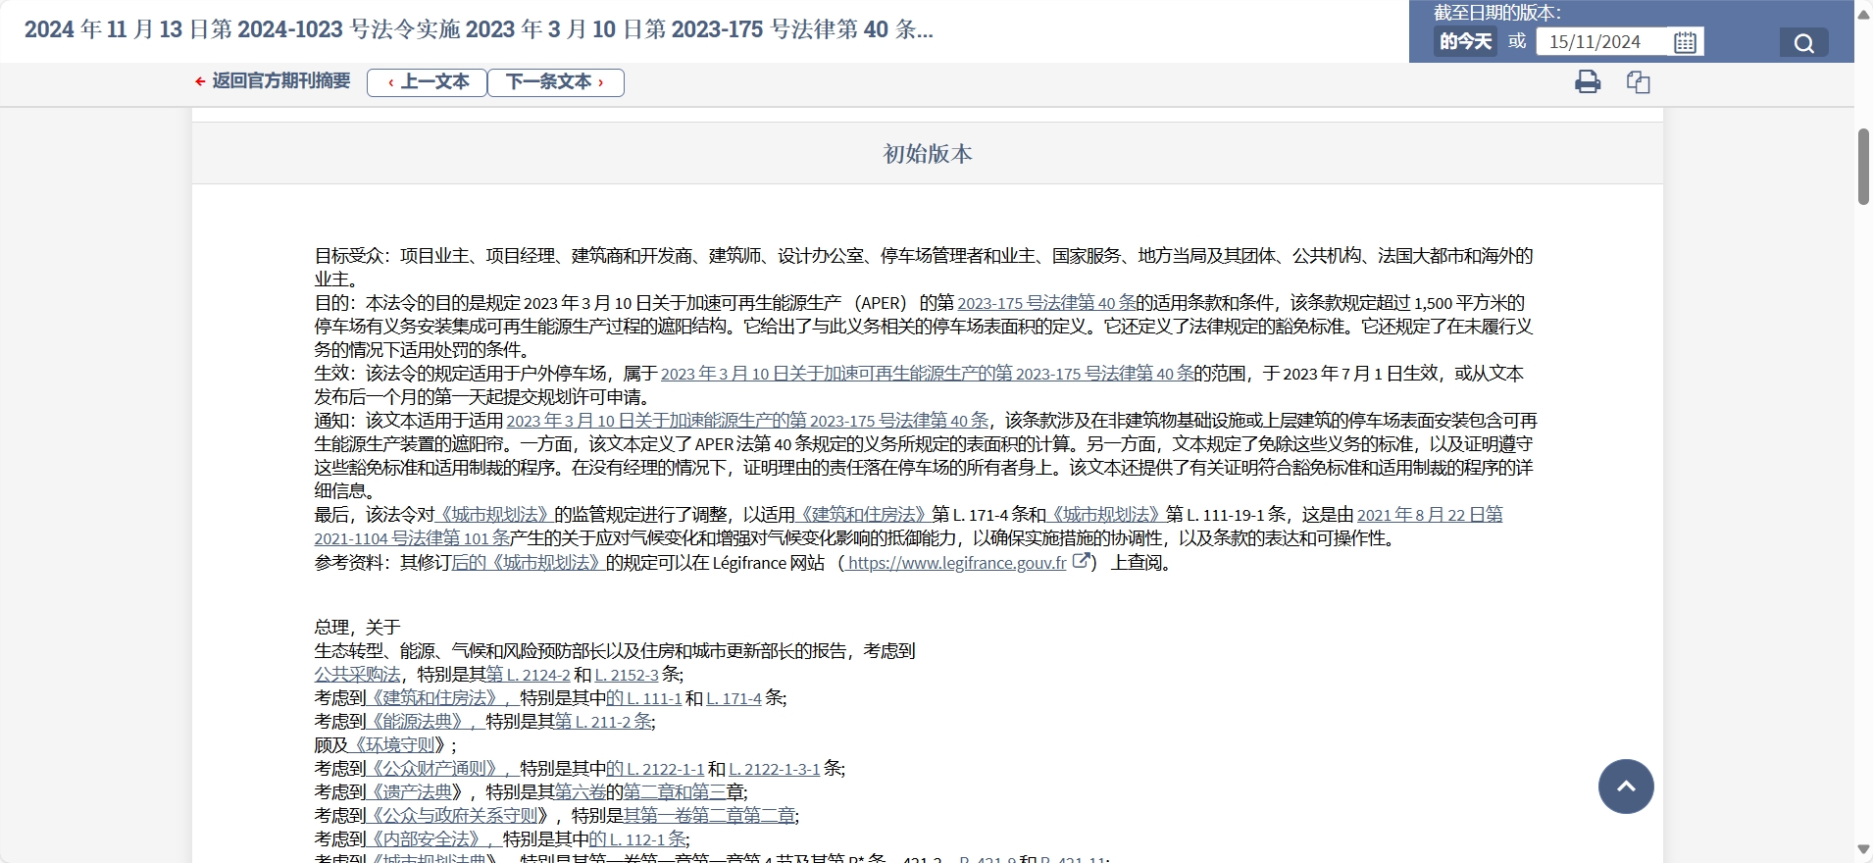Select the 的今天 version button

click(x=1465, y=41)
